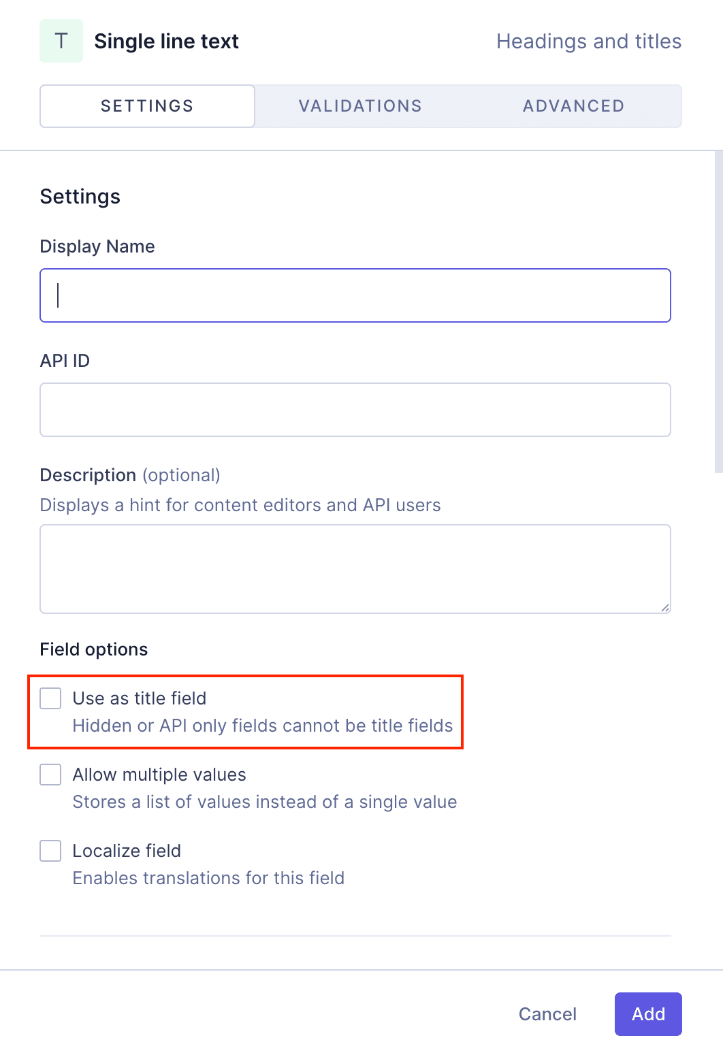Click the 'Description (optional)' label

(130, 475)
